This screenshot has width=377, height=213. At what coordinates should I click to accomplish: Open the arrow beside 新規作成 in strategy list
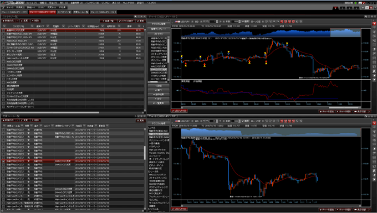(x=17, y=21)
